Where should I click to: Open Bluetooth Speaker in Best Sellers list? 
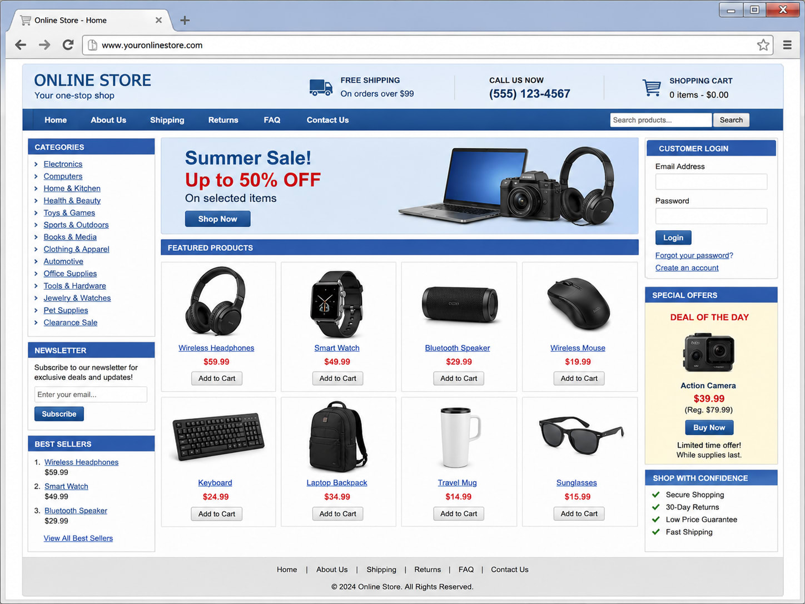[x=76, y=511]
